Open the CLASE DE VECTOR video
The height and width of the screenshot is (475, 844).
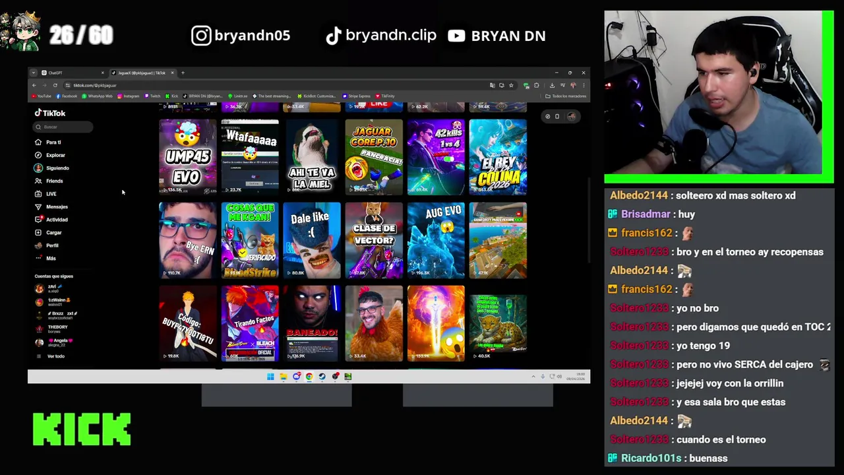click(x=374, y=240)
